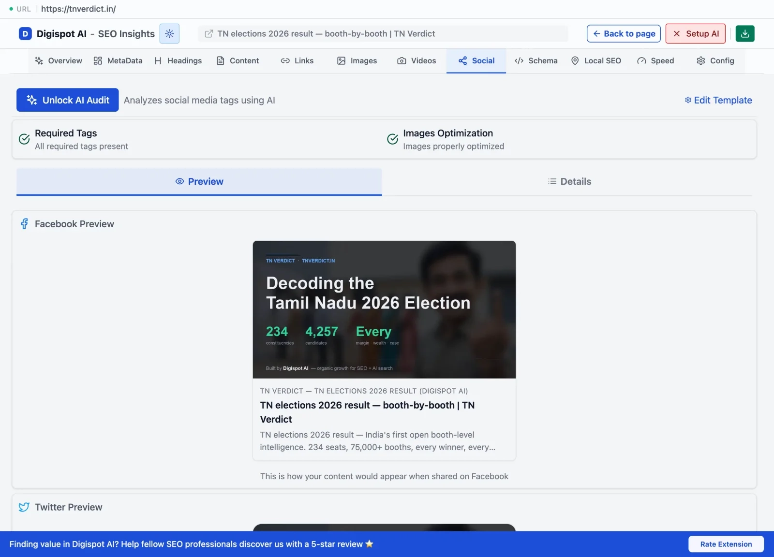Click Unlock AI Audit button
Screen dimensions: 774x557
[x=68, y=100]
